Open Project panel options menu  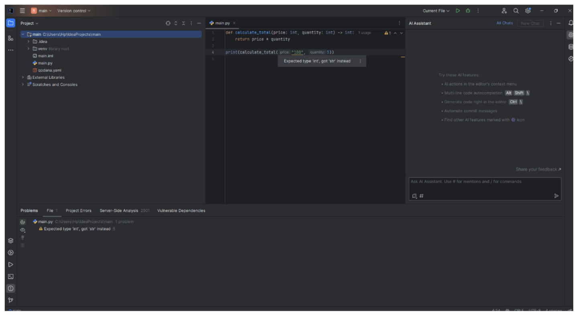point(191,23)
